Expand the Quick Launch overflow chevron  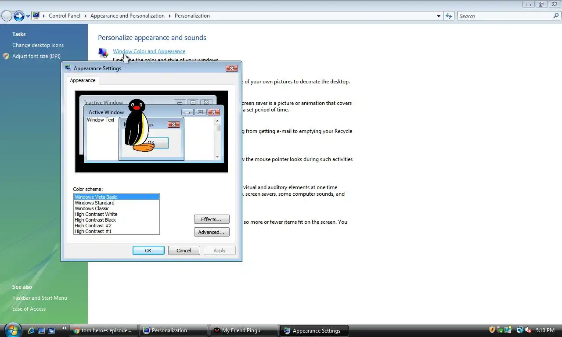64,328
